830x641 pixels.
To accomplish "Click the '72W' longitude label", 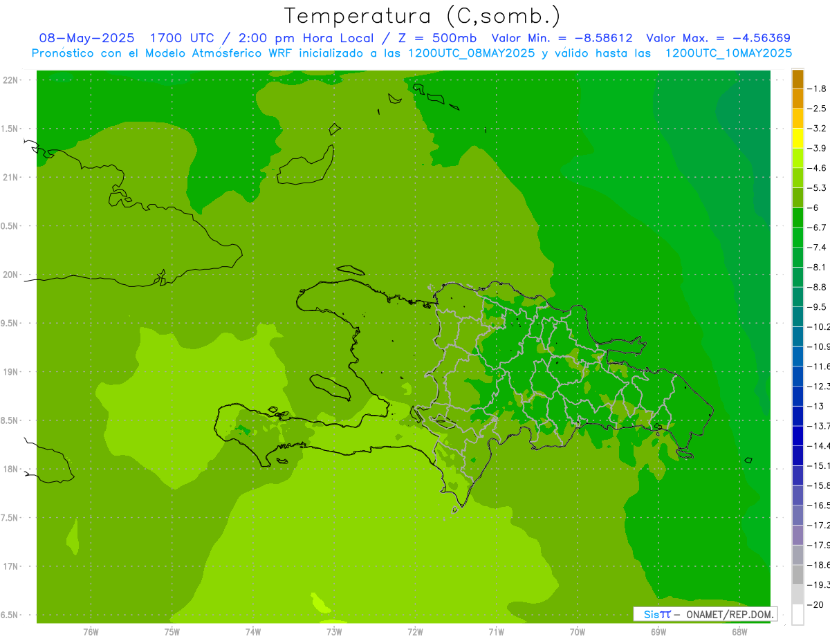I will coord(416,631).
